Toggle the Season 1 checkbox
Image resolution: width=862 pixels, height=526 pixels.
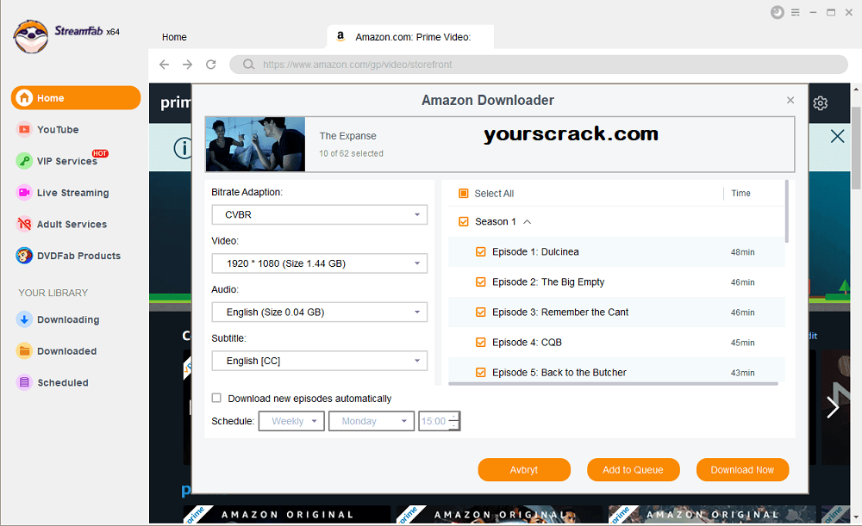[x=464, y=221]
